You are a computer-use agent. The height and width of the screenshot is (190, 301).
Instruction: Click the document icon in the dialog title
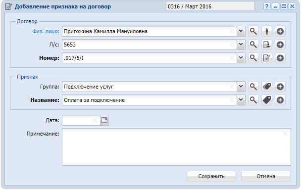pyautogui.click(x=9, y=6)
